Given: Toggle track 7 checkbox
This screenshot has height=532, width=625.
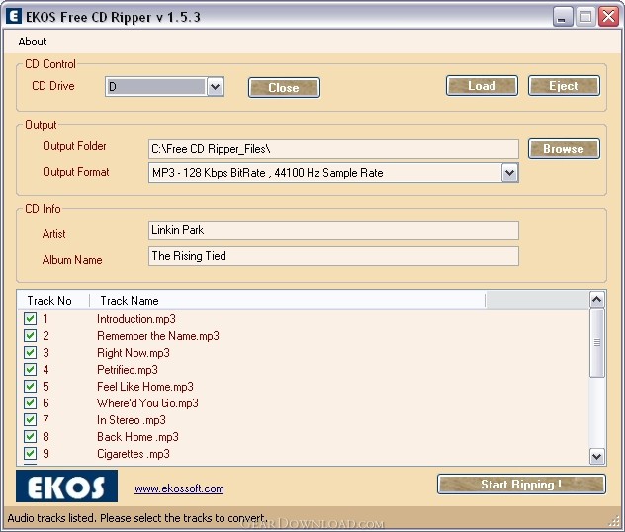Looking at the screenshot, I should 30,419.
